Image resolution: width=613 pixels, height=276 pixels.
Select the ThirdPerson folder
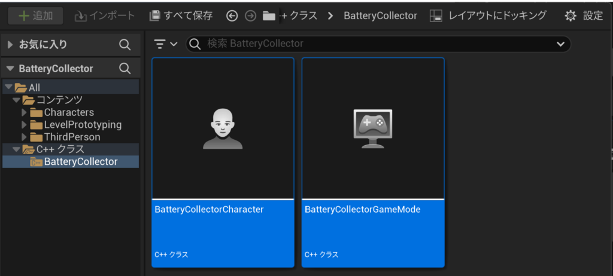click(72, 137)
